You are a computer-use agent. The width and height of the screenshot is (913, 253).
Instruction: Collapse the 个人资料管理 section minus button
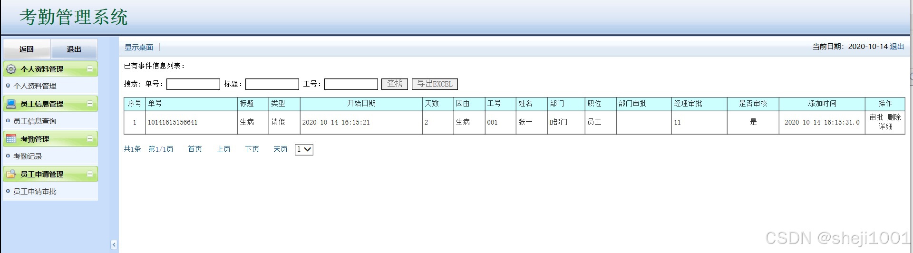tap(90, 69)
